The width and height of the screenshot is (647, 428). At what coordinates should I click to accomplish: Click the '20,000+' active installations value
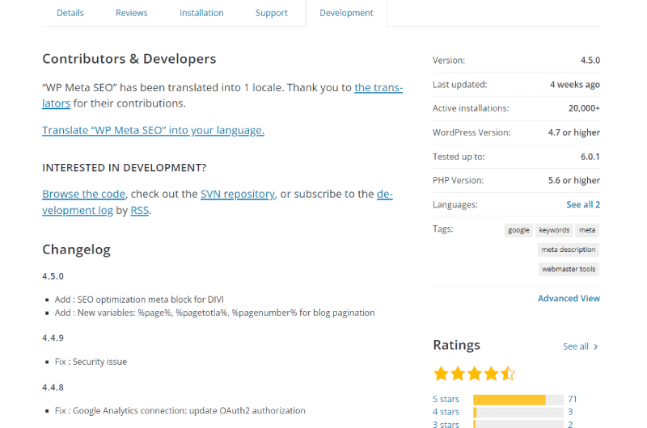(x=584, y=108)
